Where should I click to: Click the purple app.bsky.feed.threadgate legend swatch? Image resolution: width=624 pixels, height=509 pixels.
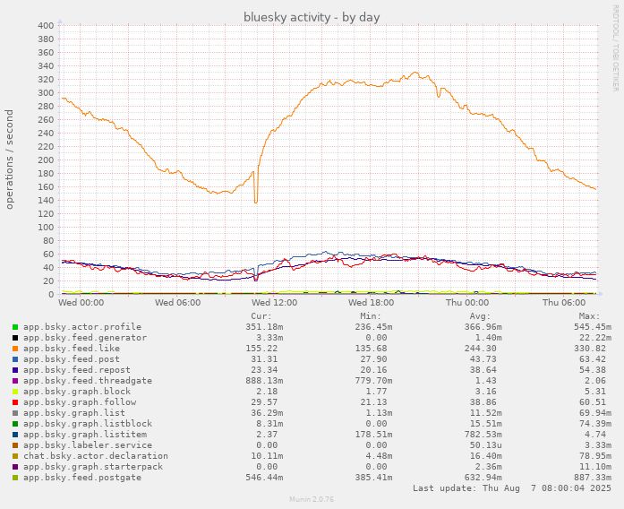tap(15, 381)
